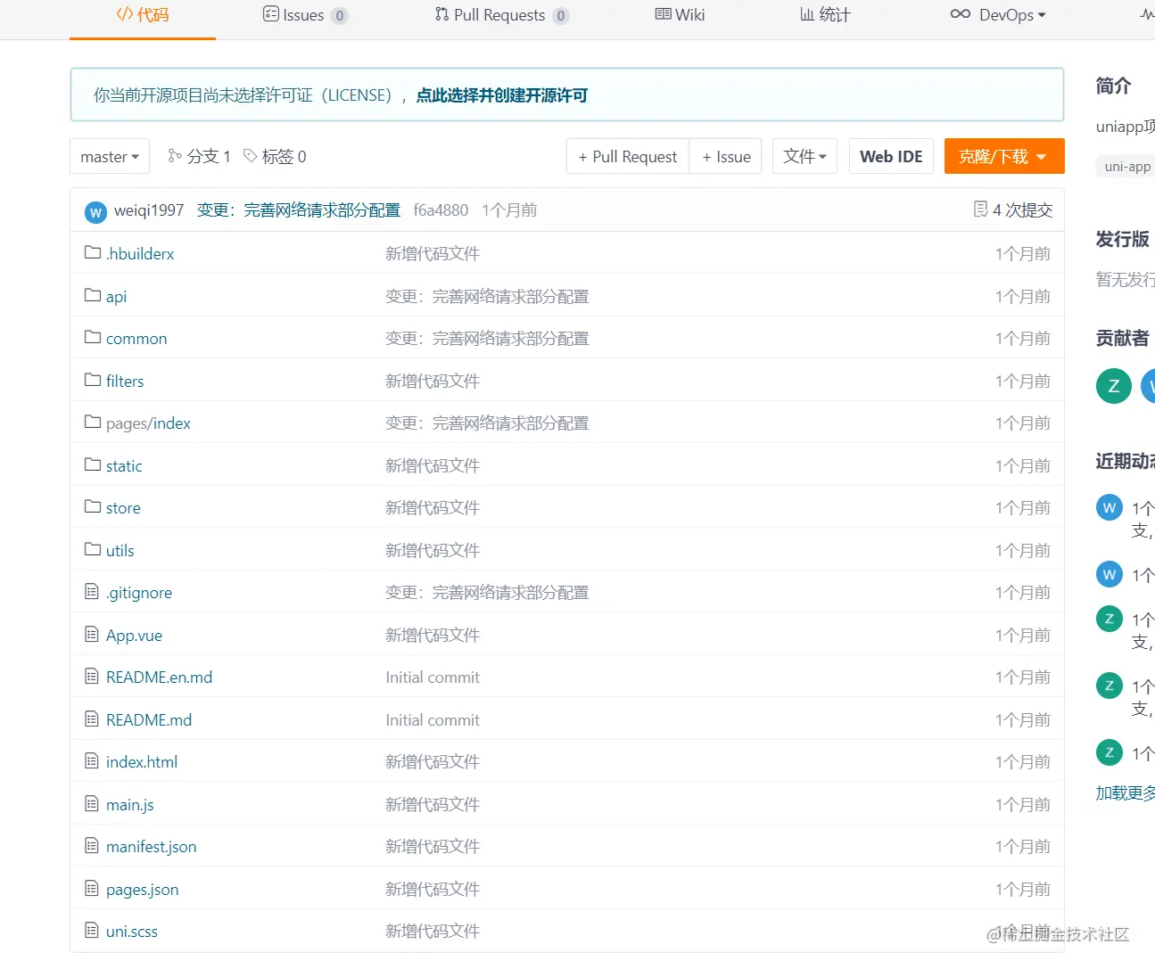This screenshot has width=1155, height=969.
Task: Open the static folder
Action: [124, 466]
